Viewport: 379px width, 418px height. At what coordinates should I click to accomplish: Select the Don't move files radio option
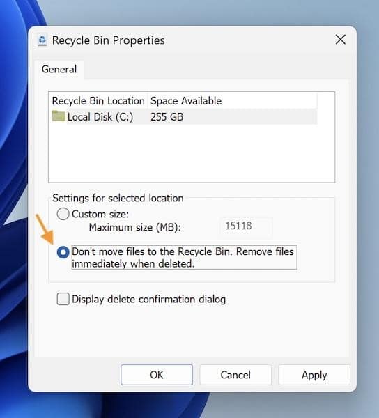63,252
